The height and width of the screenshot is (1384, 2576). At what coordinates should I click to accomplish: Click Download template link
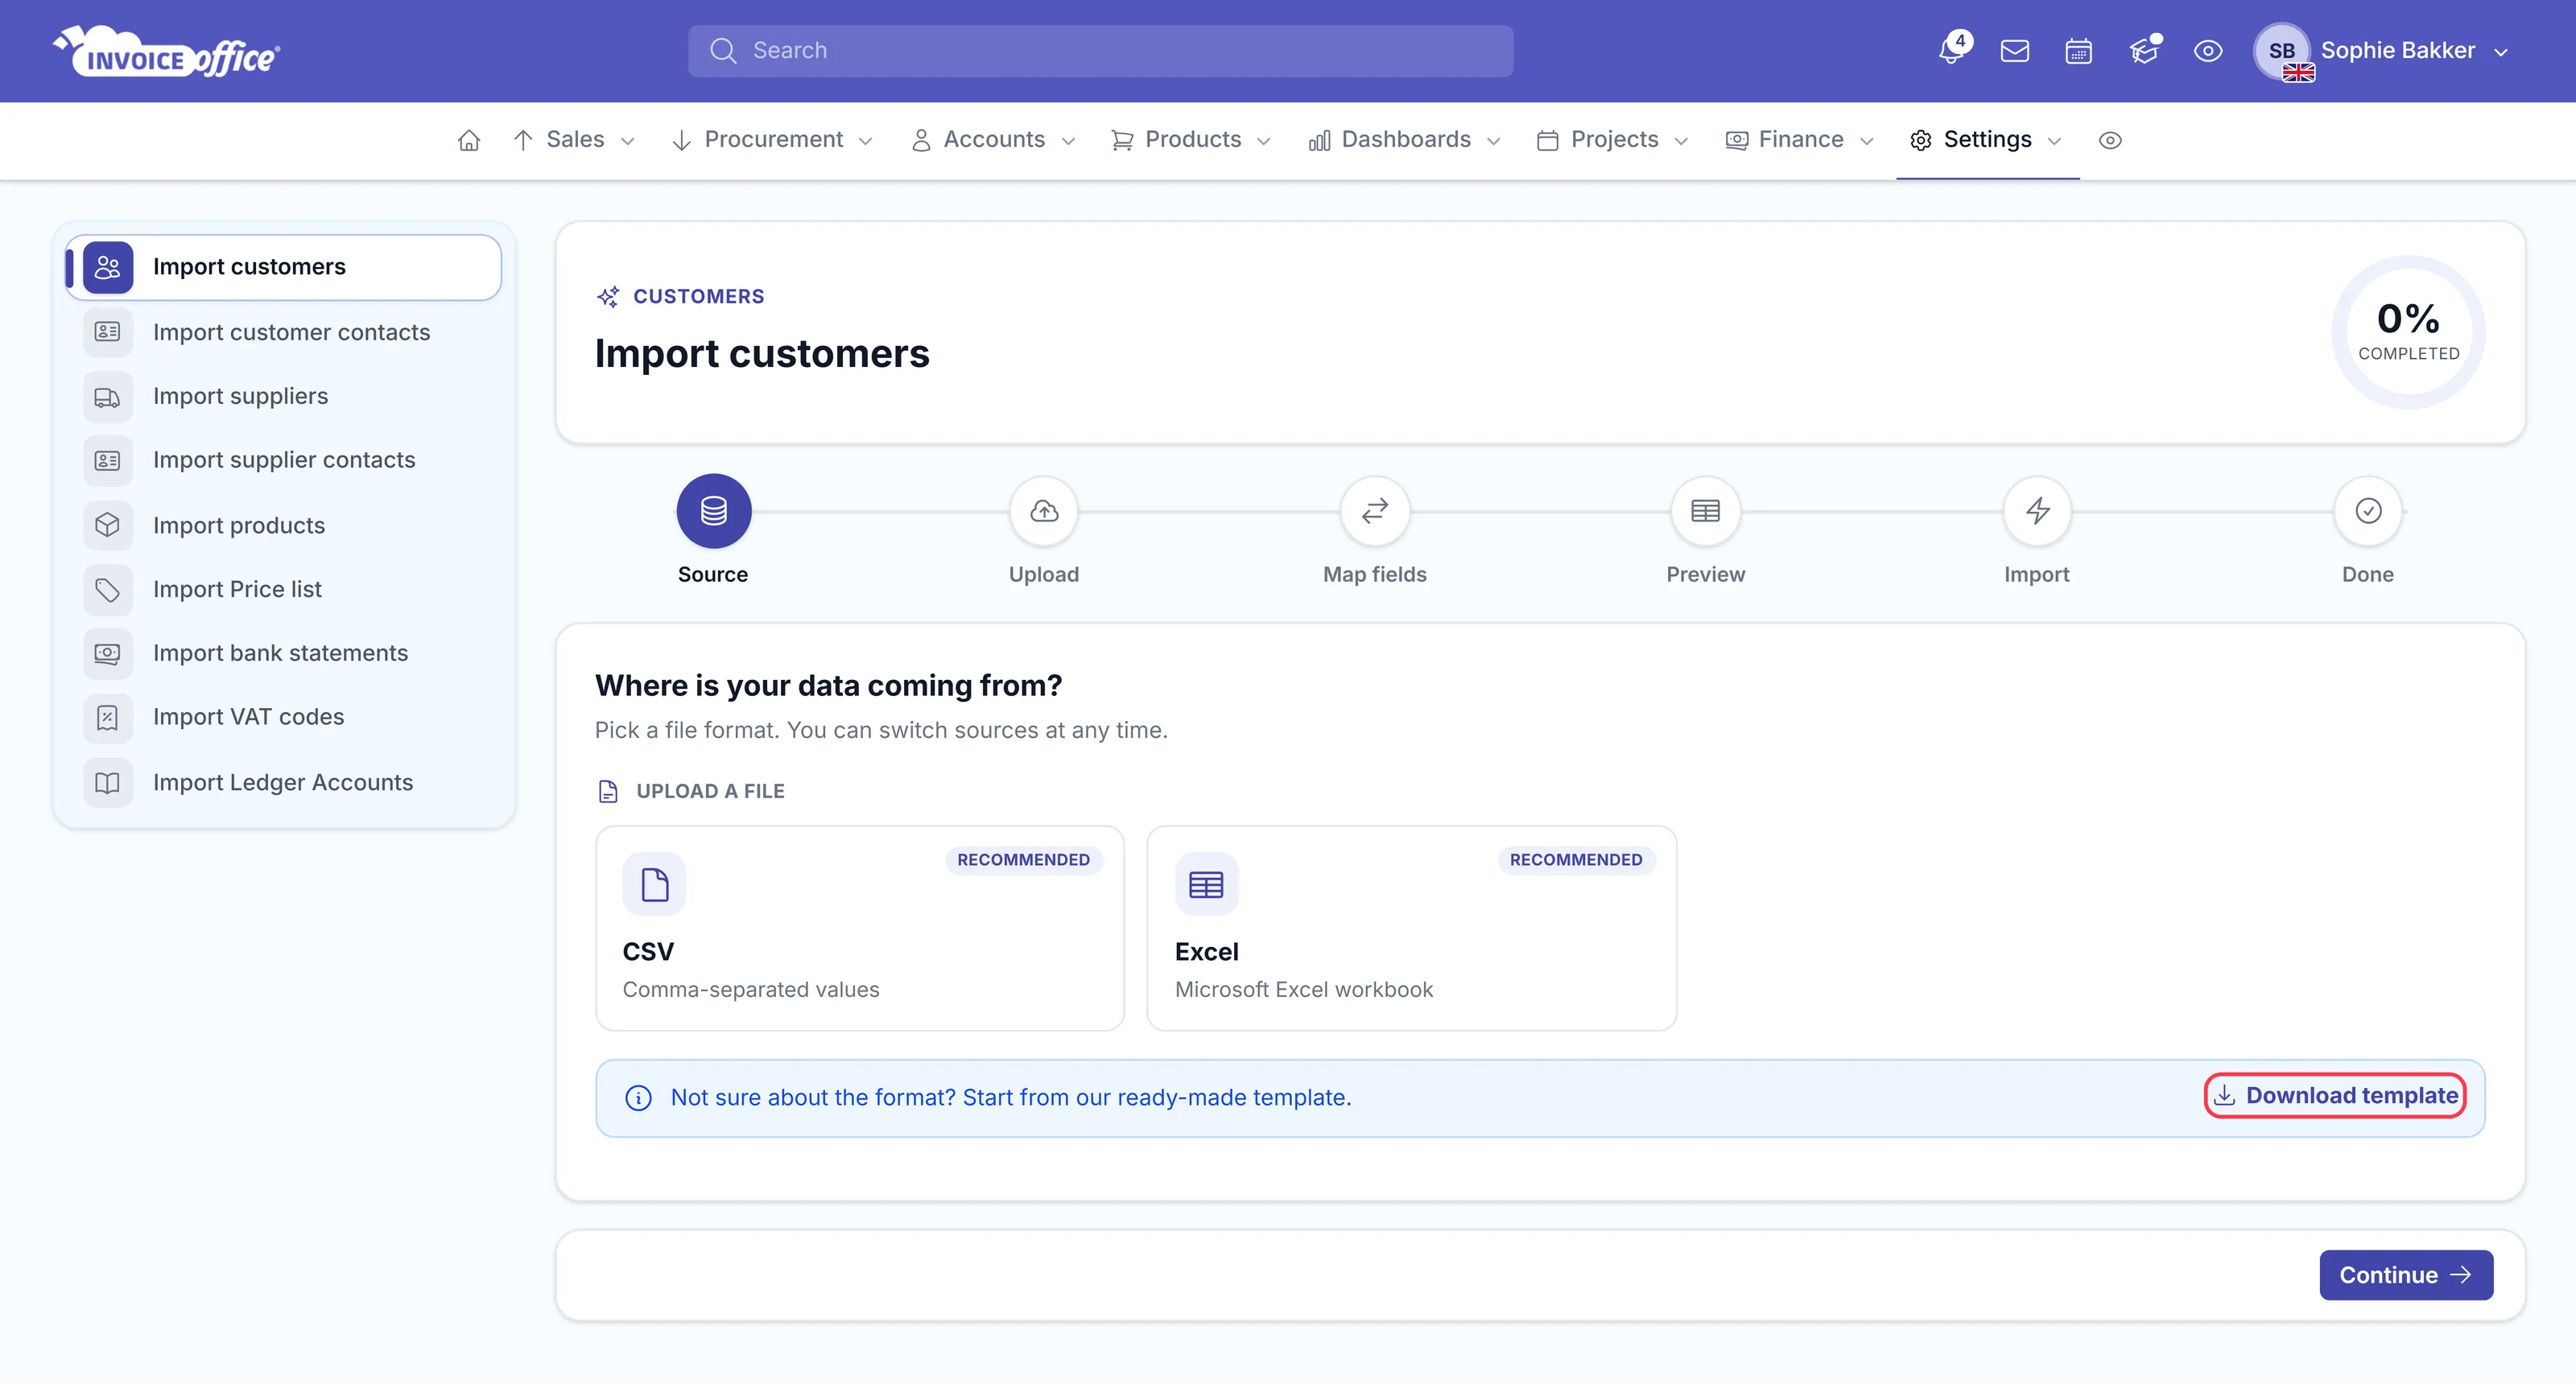[2335, 1096]
